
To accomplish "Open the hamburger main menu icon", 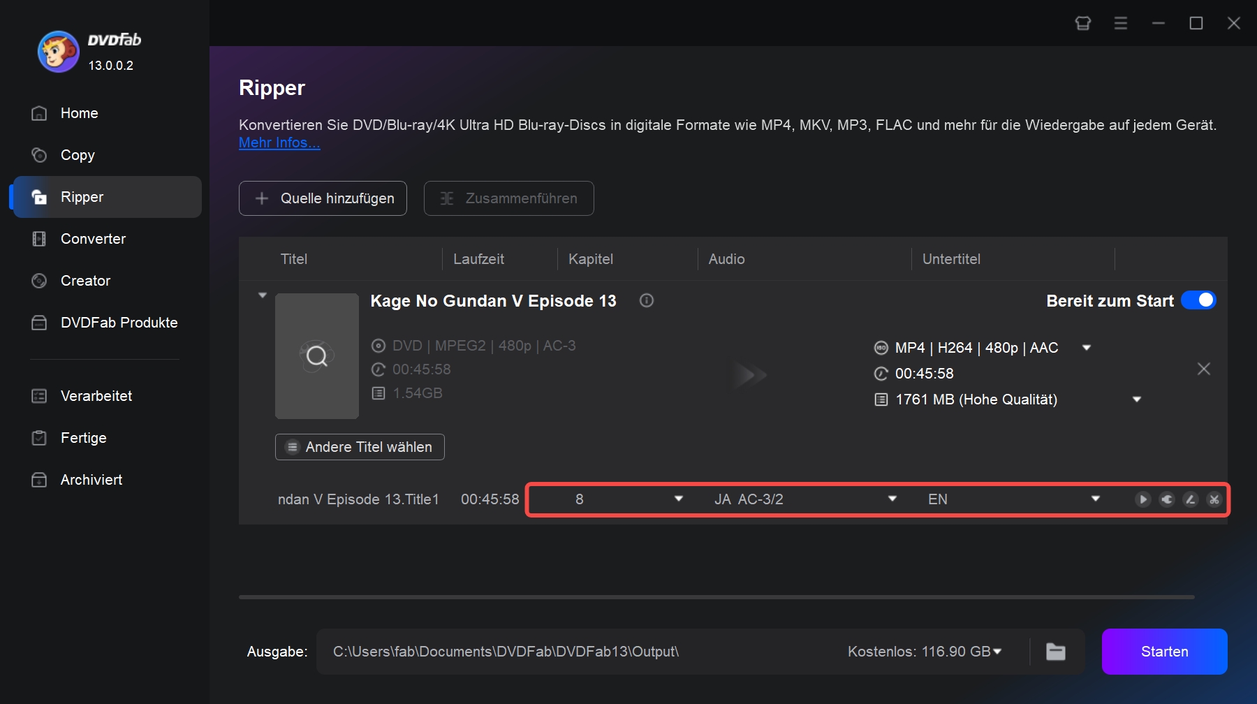I will [x=1121, y=23].
